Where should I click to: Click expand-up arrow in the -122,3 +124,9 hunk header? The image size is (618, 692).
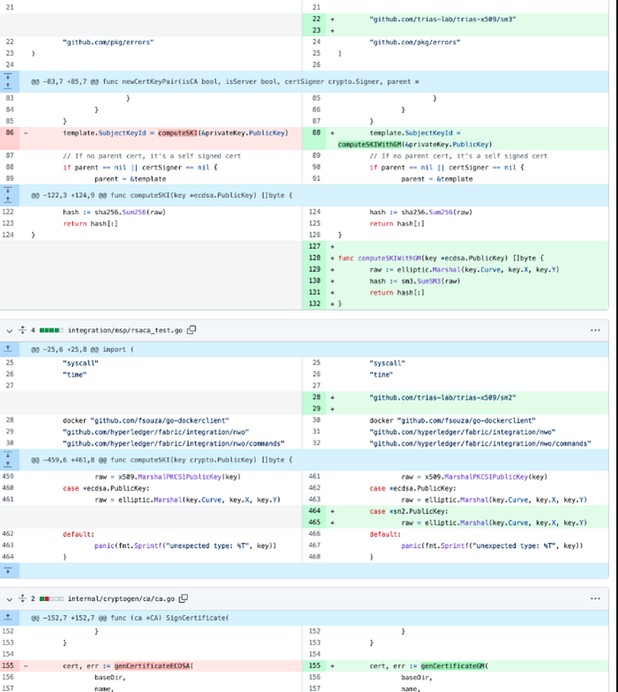[x=8, y=199]
